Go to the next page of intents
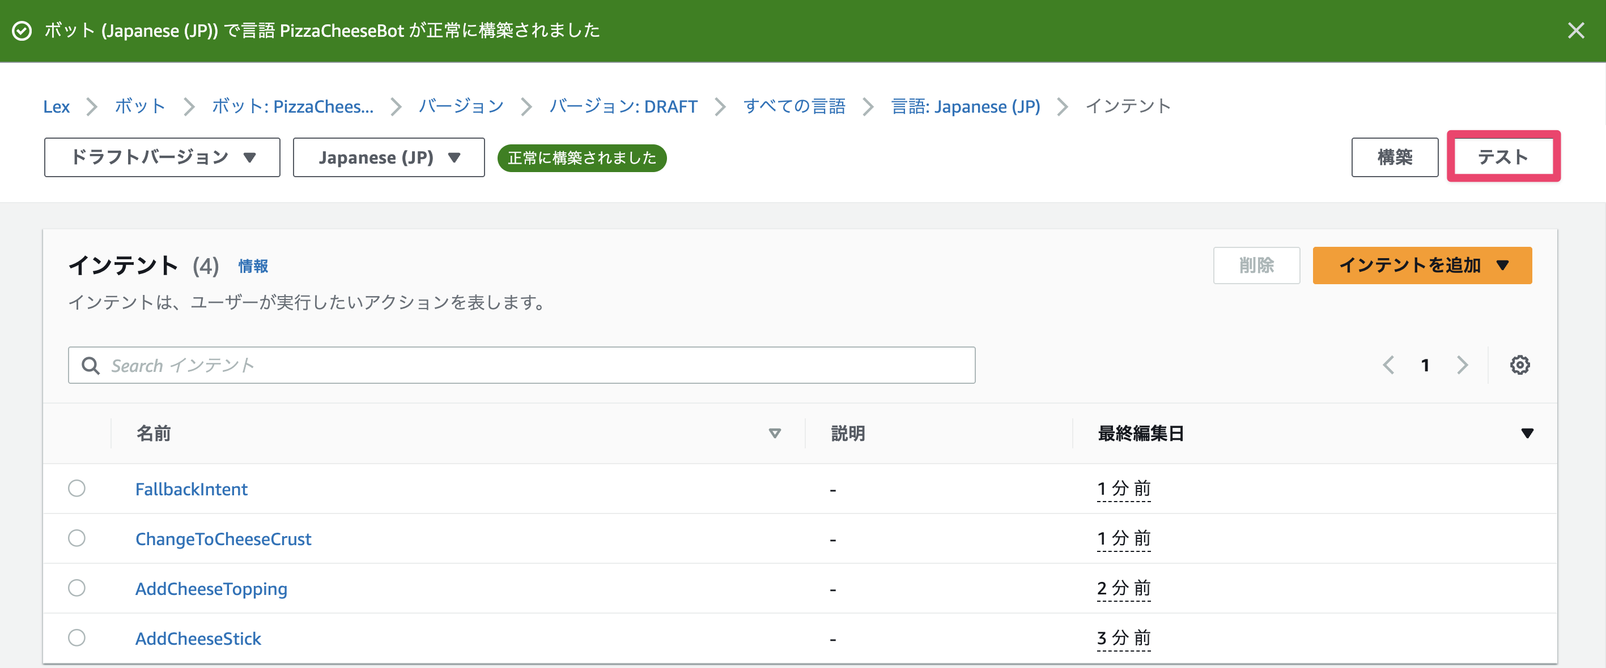 point(1461,365)
